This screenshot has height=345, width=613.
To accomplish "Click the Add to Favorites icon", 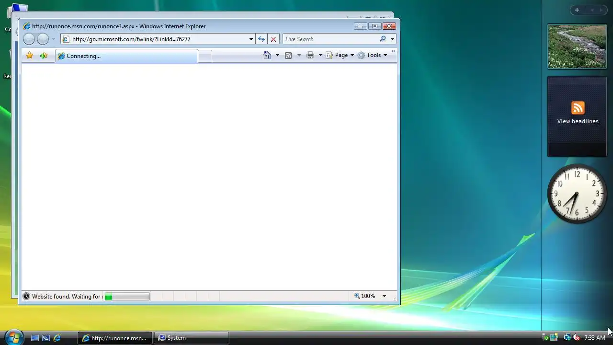I will (44, 56).
